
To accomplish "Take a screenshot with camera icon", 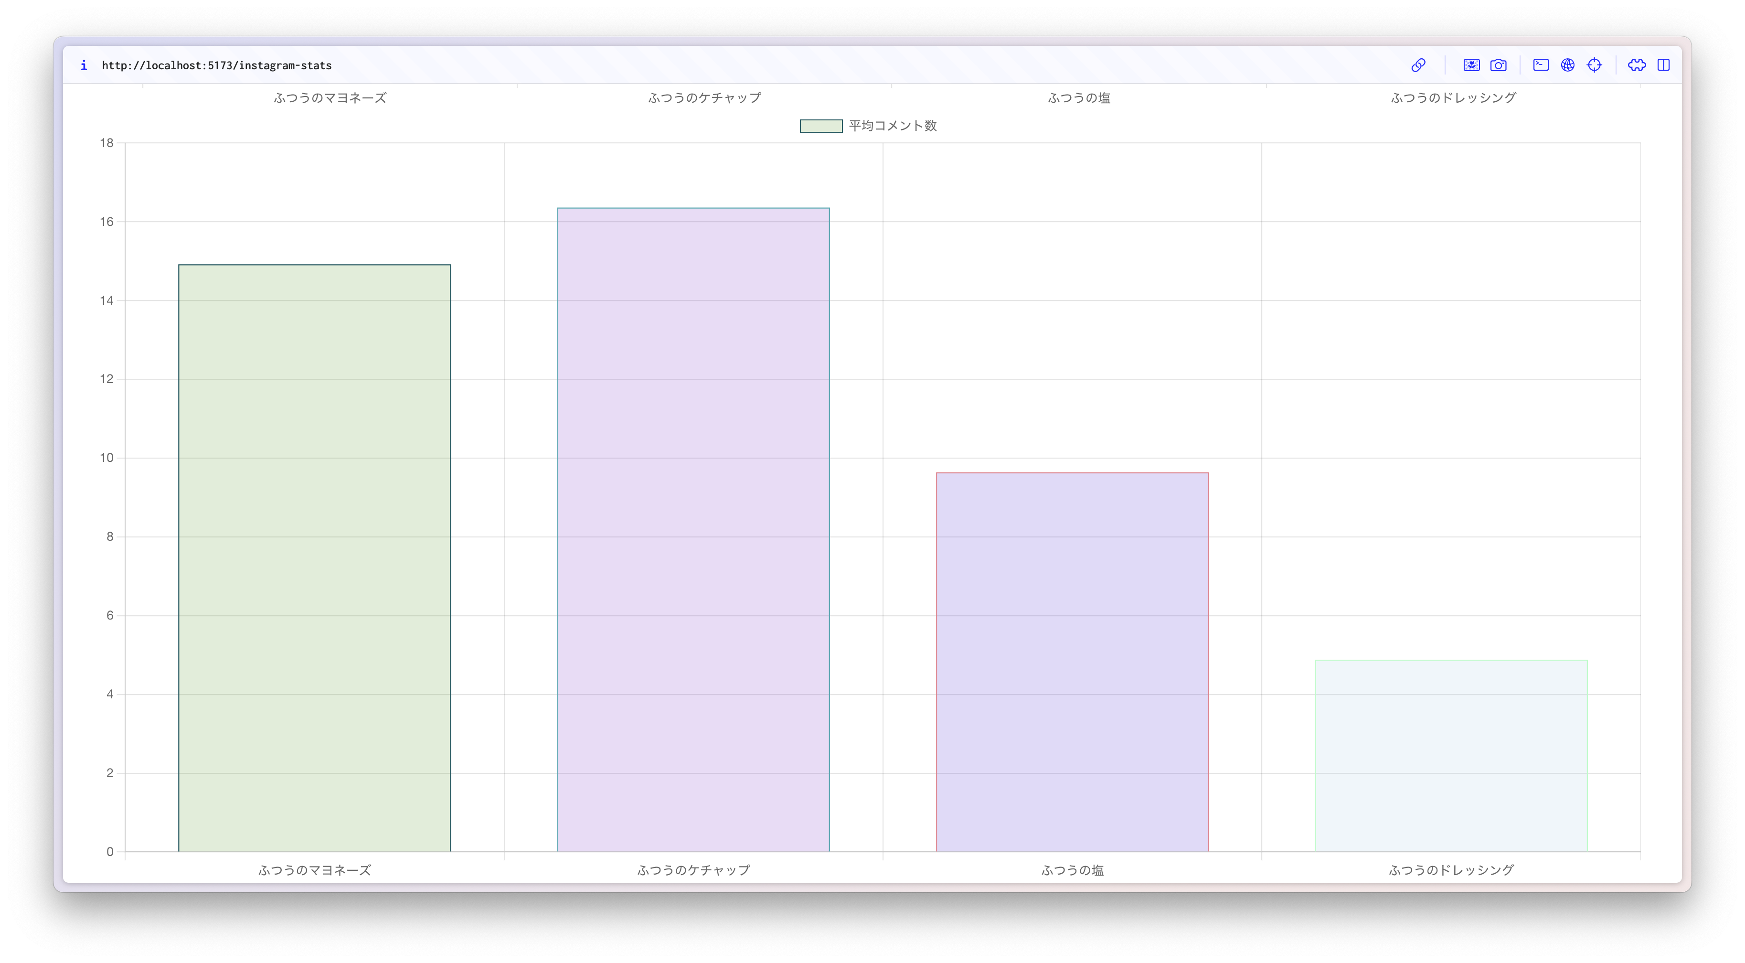I will [x=1498, y=65].
